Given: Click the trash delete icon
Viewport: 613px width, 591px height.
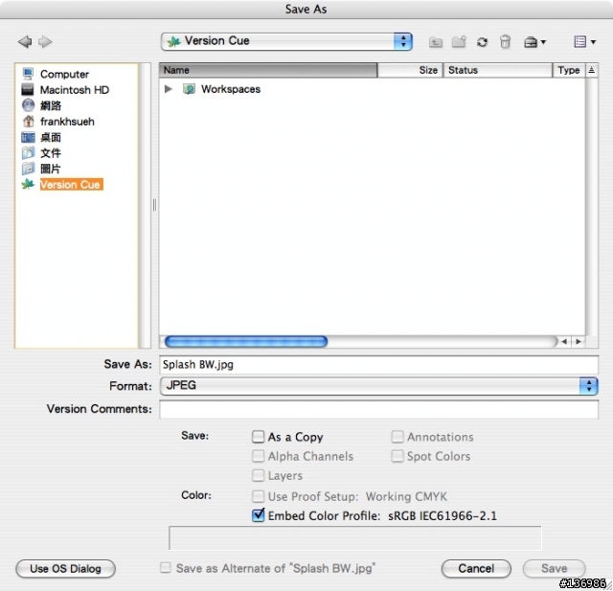Looking at the screenshot, I should 505,41.
